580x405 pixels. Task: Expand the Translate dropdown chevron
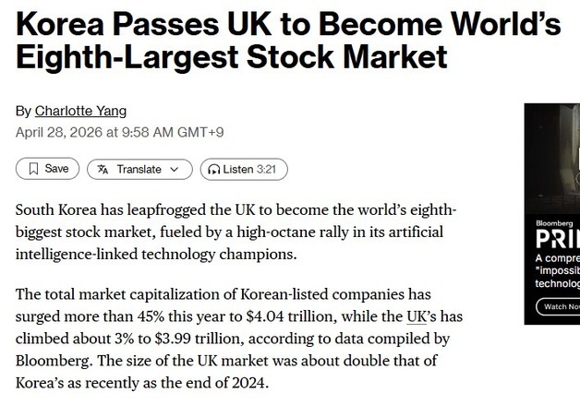pyautogui.click(x=176, y=169)
